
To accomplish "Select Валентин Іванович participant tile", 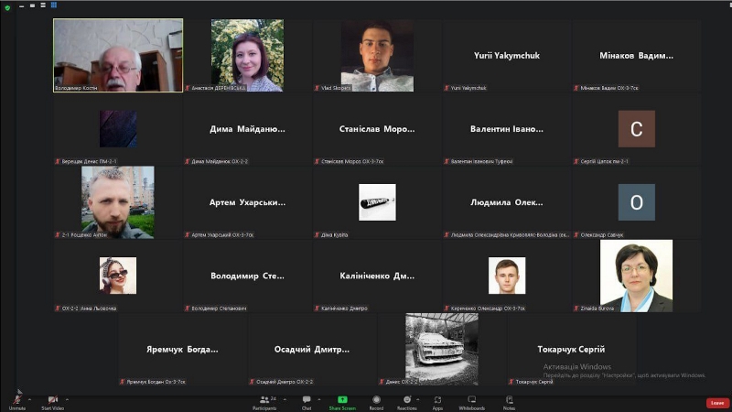I will pos(507,129).
